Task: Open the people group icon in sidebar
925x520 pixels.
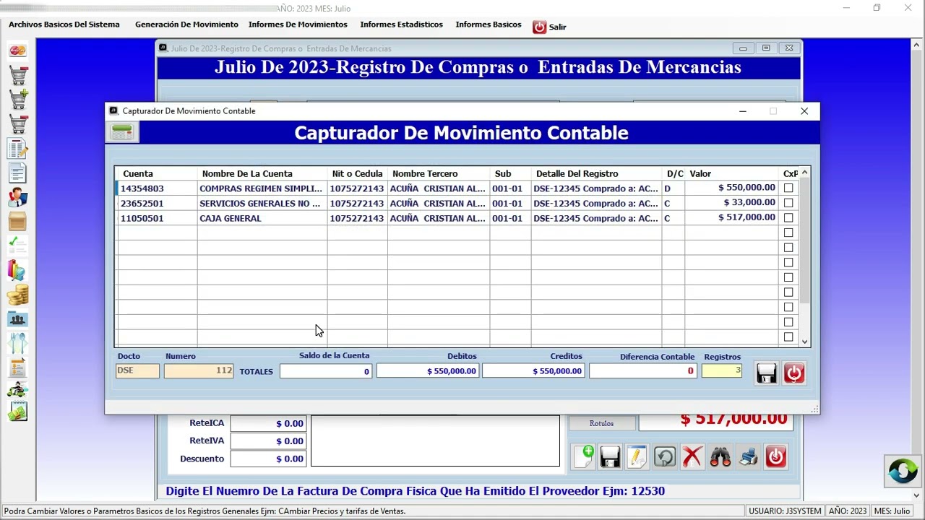Action: [x=17, y=318]
